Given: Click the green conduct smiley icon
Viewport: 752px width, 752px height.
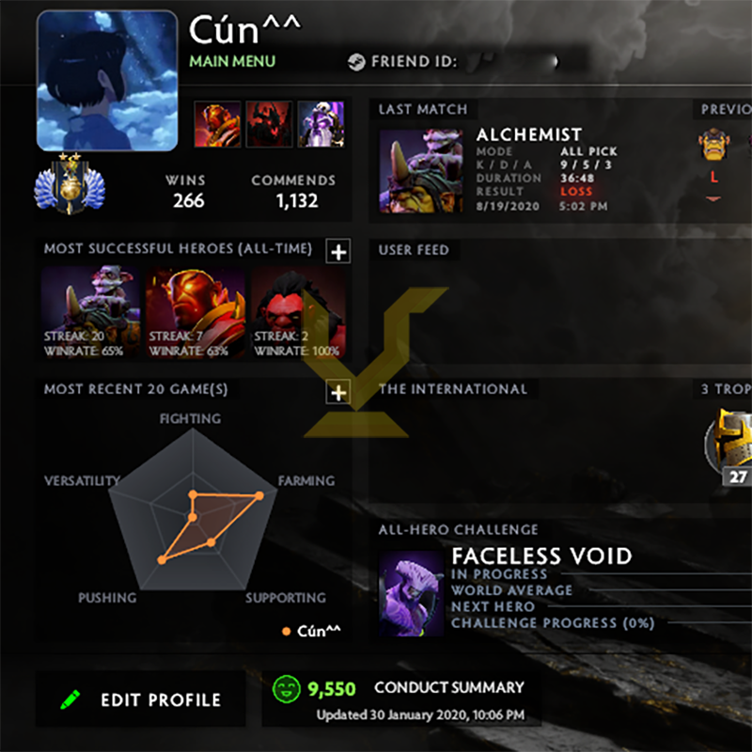Looking at the screenshot, I should click(287, 689).
